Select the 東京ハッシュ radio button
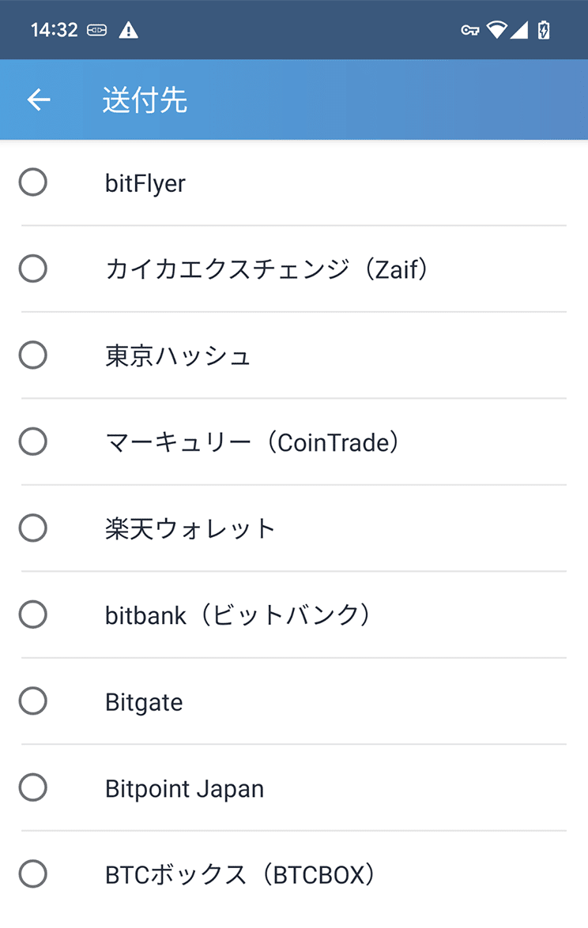The image size is (588, 928). [x=33, y=355]
